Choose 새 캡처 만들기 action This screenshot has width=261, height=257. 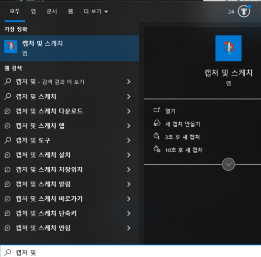tap(183, 124)
